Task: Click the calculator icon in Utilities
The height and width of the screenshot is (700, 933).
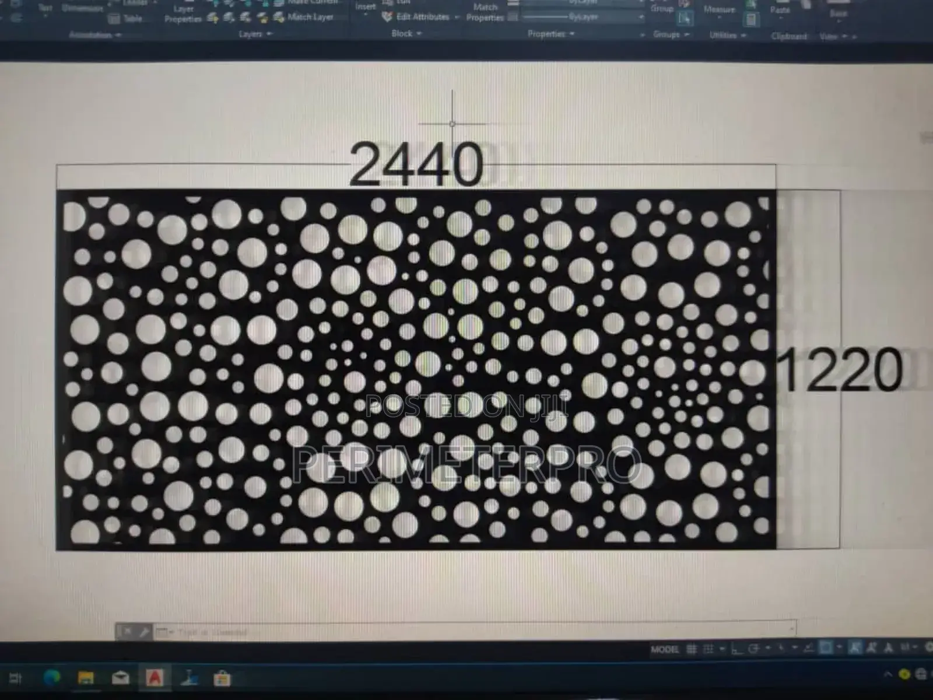Action: pos(751,19)
